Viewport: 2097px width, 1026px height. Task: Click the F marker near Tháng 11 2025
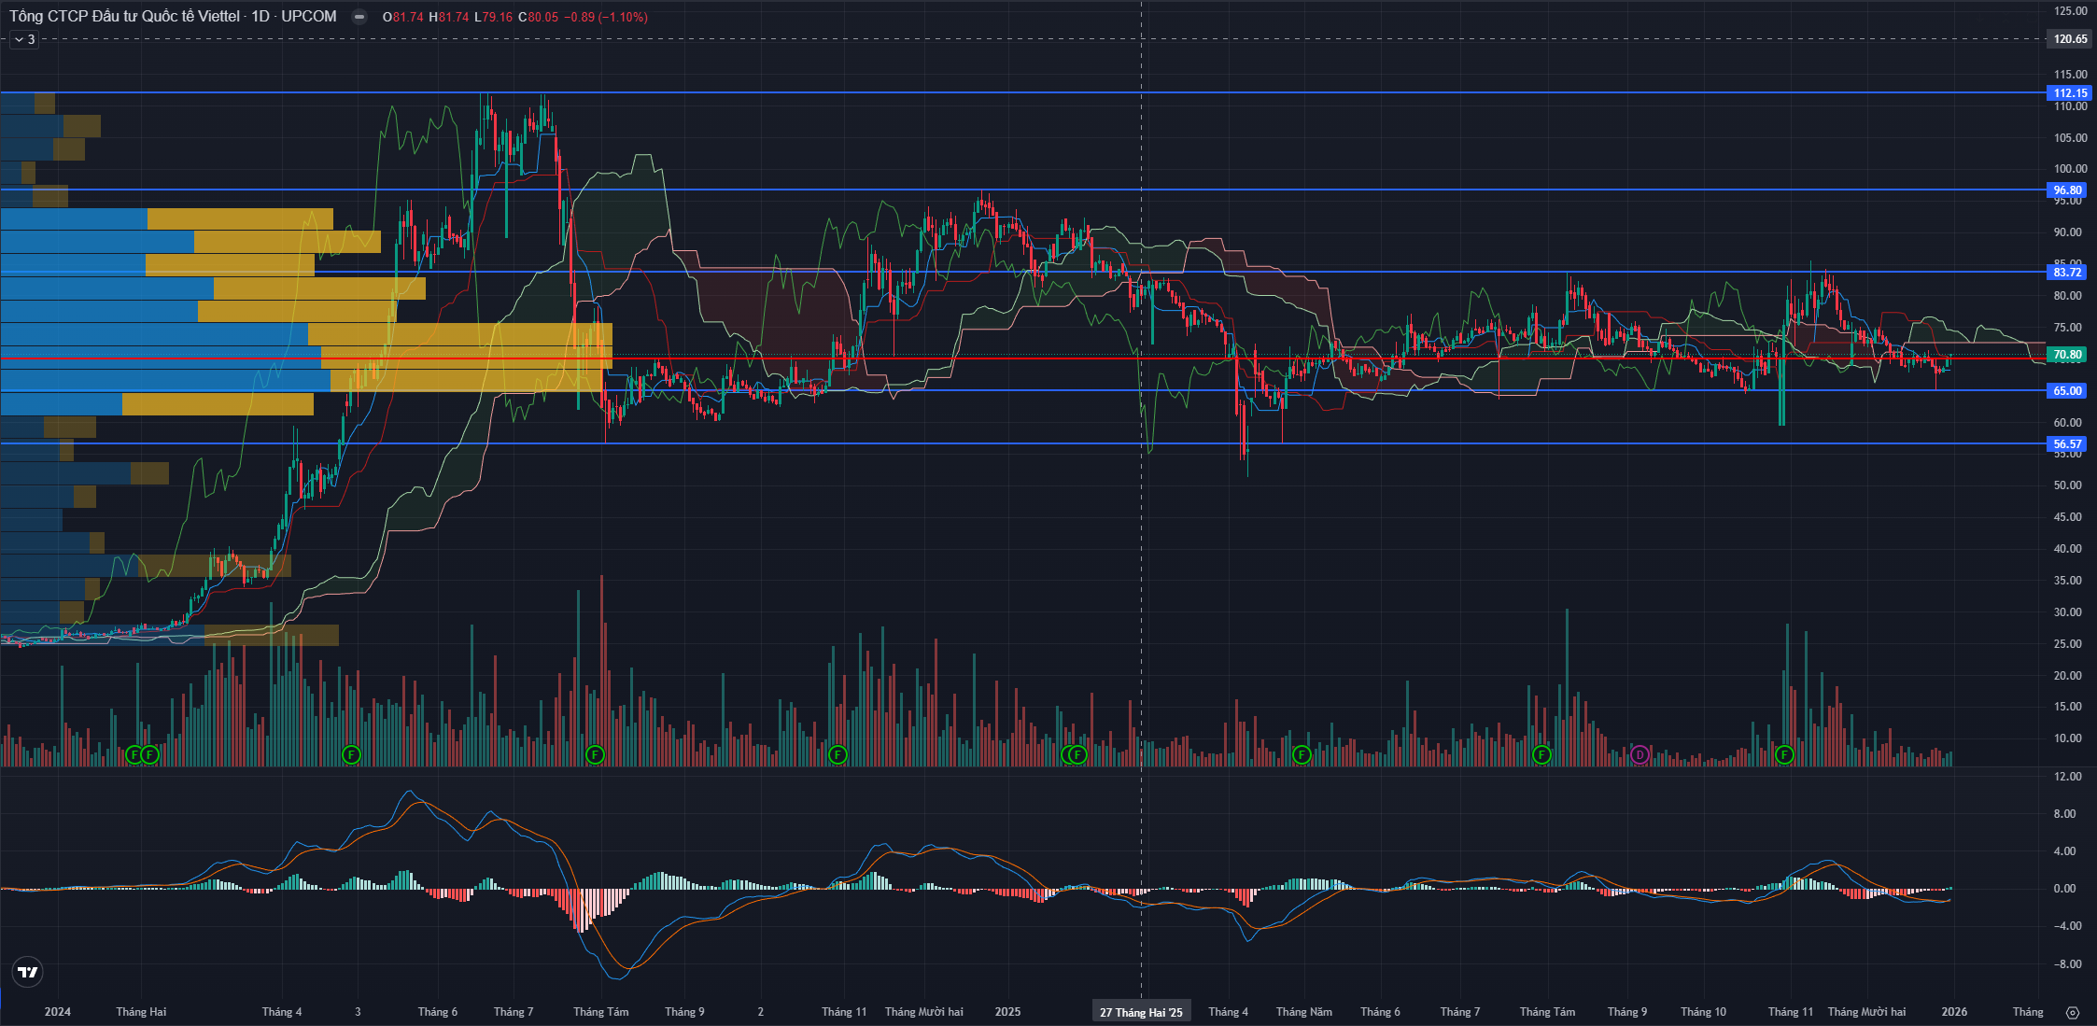pyautogui.click(x=1784, y=754)
